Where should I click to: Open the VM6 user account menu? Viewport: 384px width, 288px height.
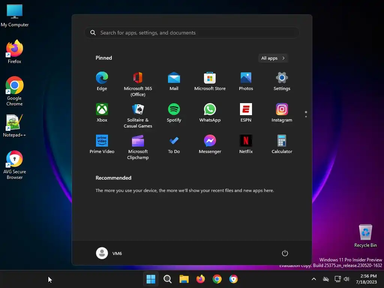tap(109, 253)
